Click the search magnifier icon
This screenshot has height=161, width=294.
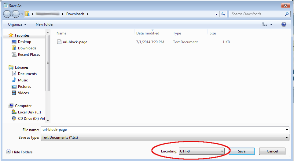pos(286,14)
